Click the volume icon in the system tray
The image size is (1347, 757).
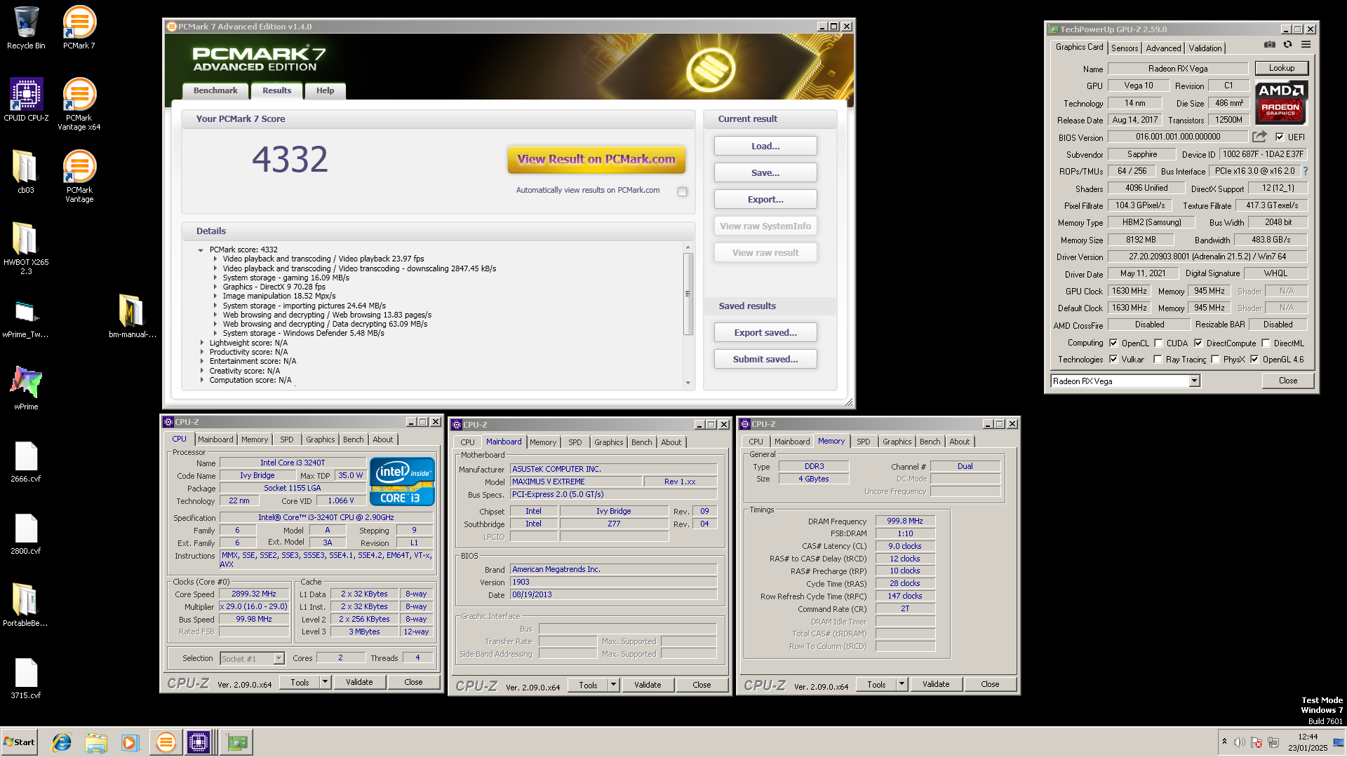(x=1240, y=742)
